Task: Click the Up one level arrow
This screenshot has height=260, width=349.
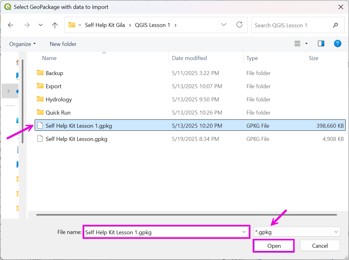Action: (x=55, y=25)
